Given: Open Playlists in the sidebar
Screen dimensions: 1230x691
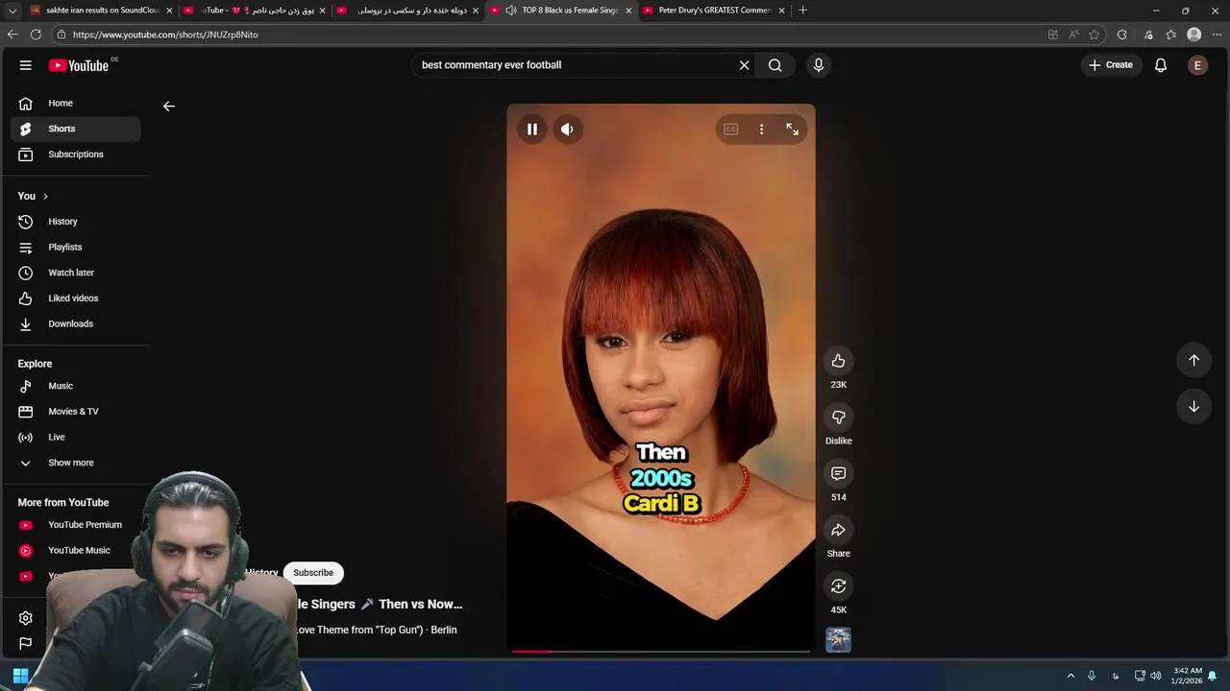Looking at the screenshot, I should coord(76,247).
